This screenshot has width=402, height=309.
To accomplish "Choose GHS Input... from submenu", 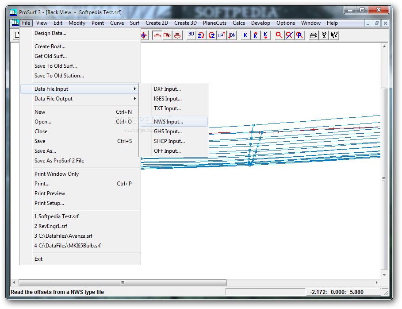I will [x=174, y=131].
